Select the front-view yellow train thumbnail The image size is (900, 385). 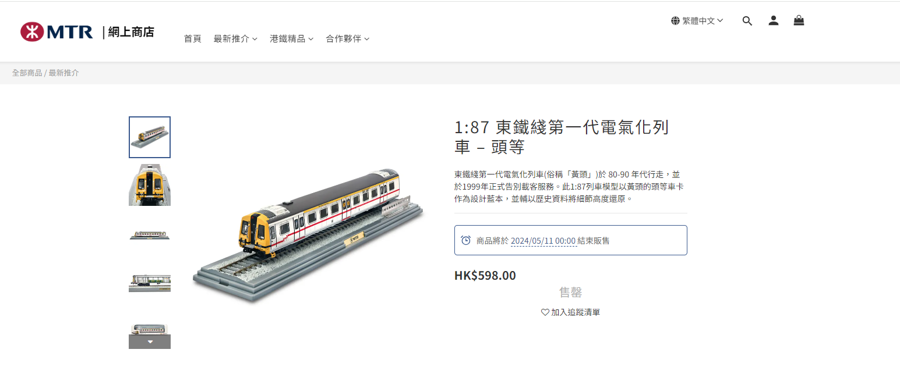tap(150, 185)
